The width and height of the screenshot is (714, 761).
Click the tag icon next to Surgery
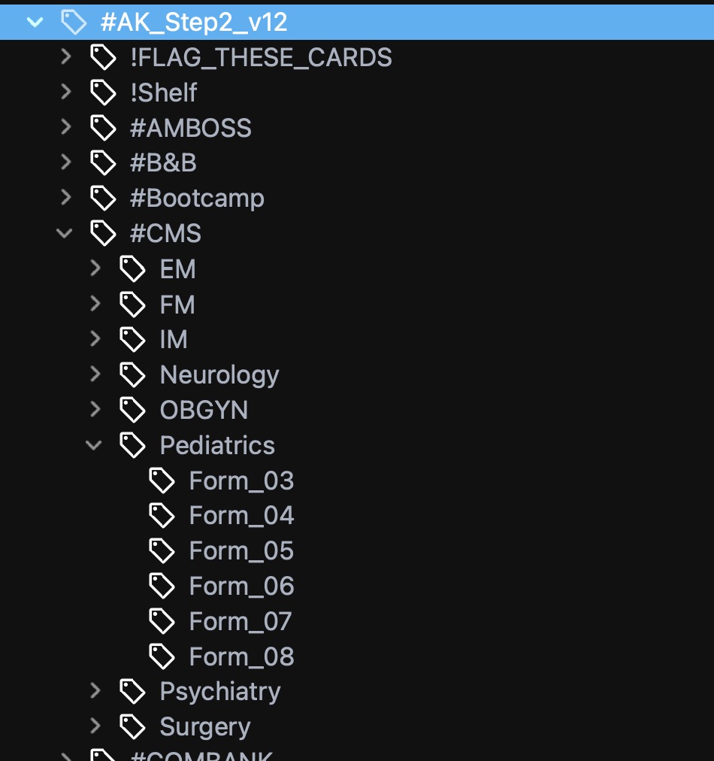tap(133, 726)
